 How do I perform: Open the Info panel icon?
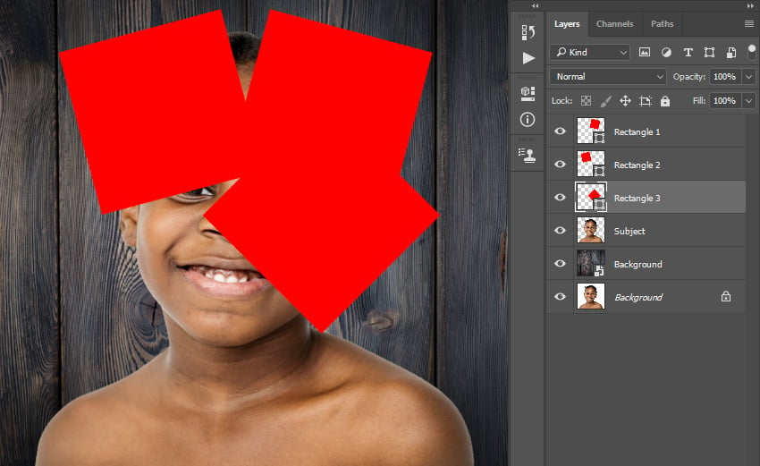[528, 119]
